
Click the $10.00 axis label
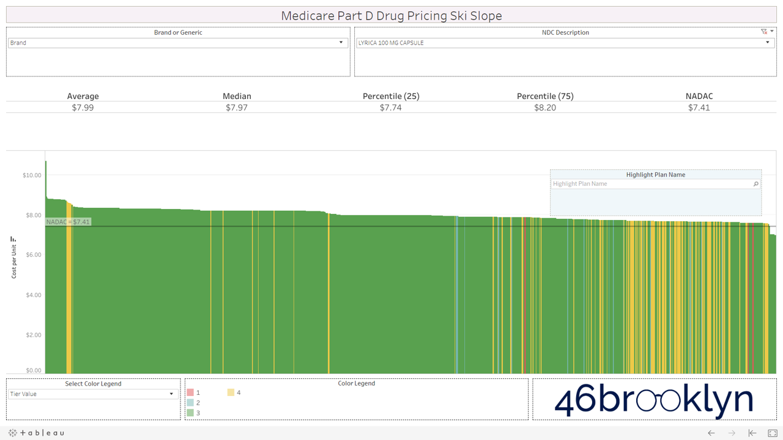point(32,175)
